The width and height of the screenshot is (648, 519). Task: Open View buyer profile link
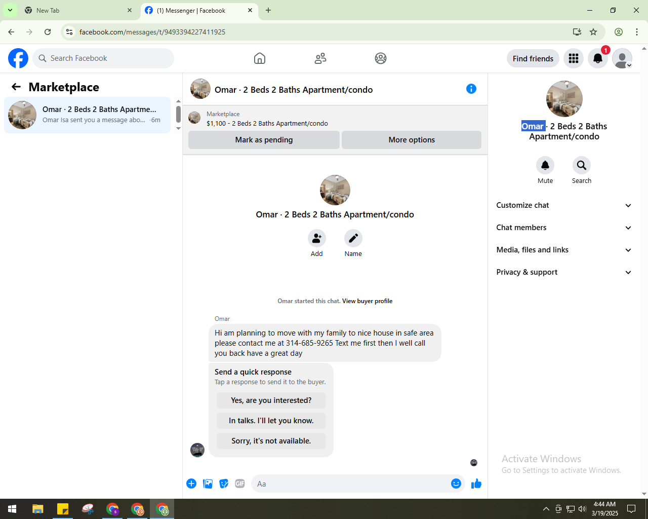368,301
